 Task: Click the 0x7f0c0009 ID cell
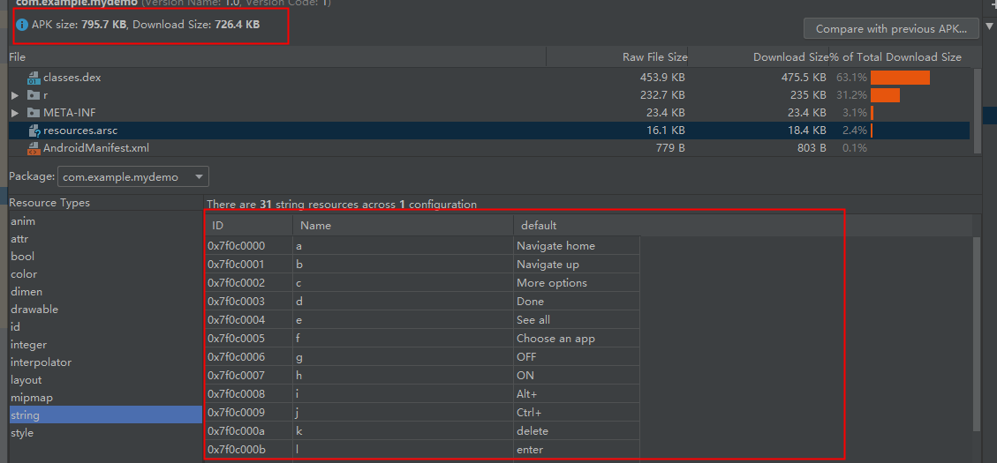click(249, 412)
